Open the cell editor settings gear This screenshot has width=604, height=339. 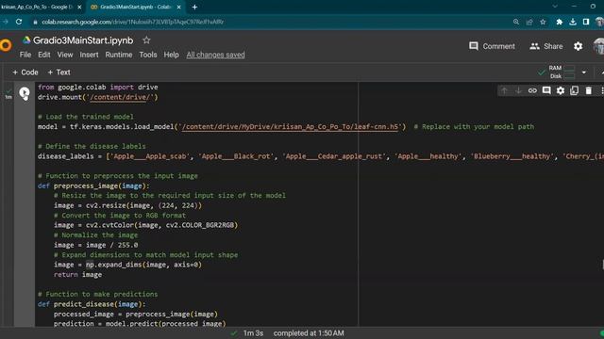(561, 90)
